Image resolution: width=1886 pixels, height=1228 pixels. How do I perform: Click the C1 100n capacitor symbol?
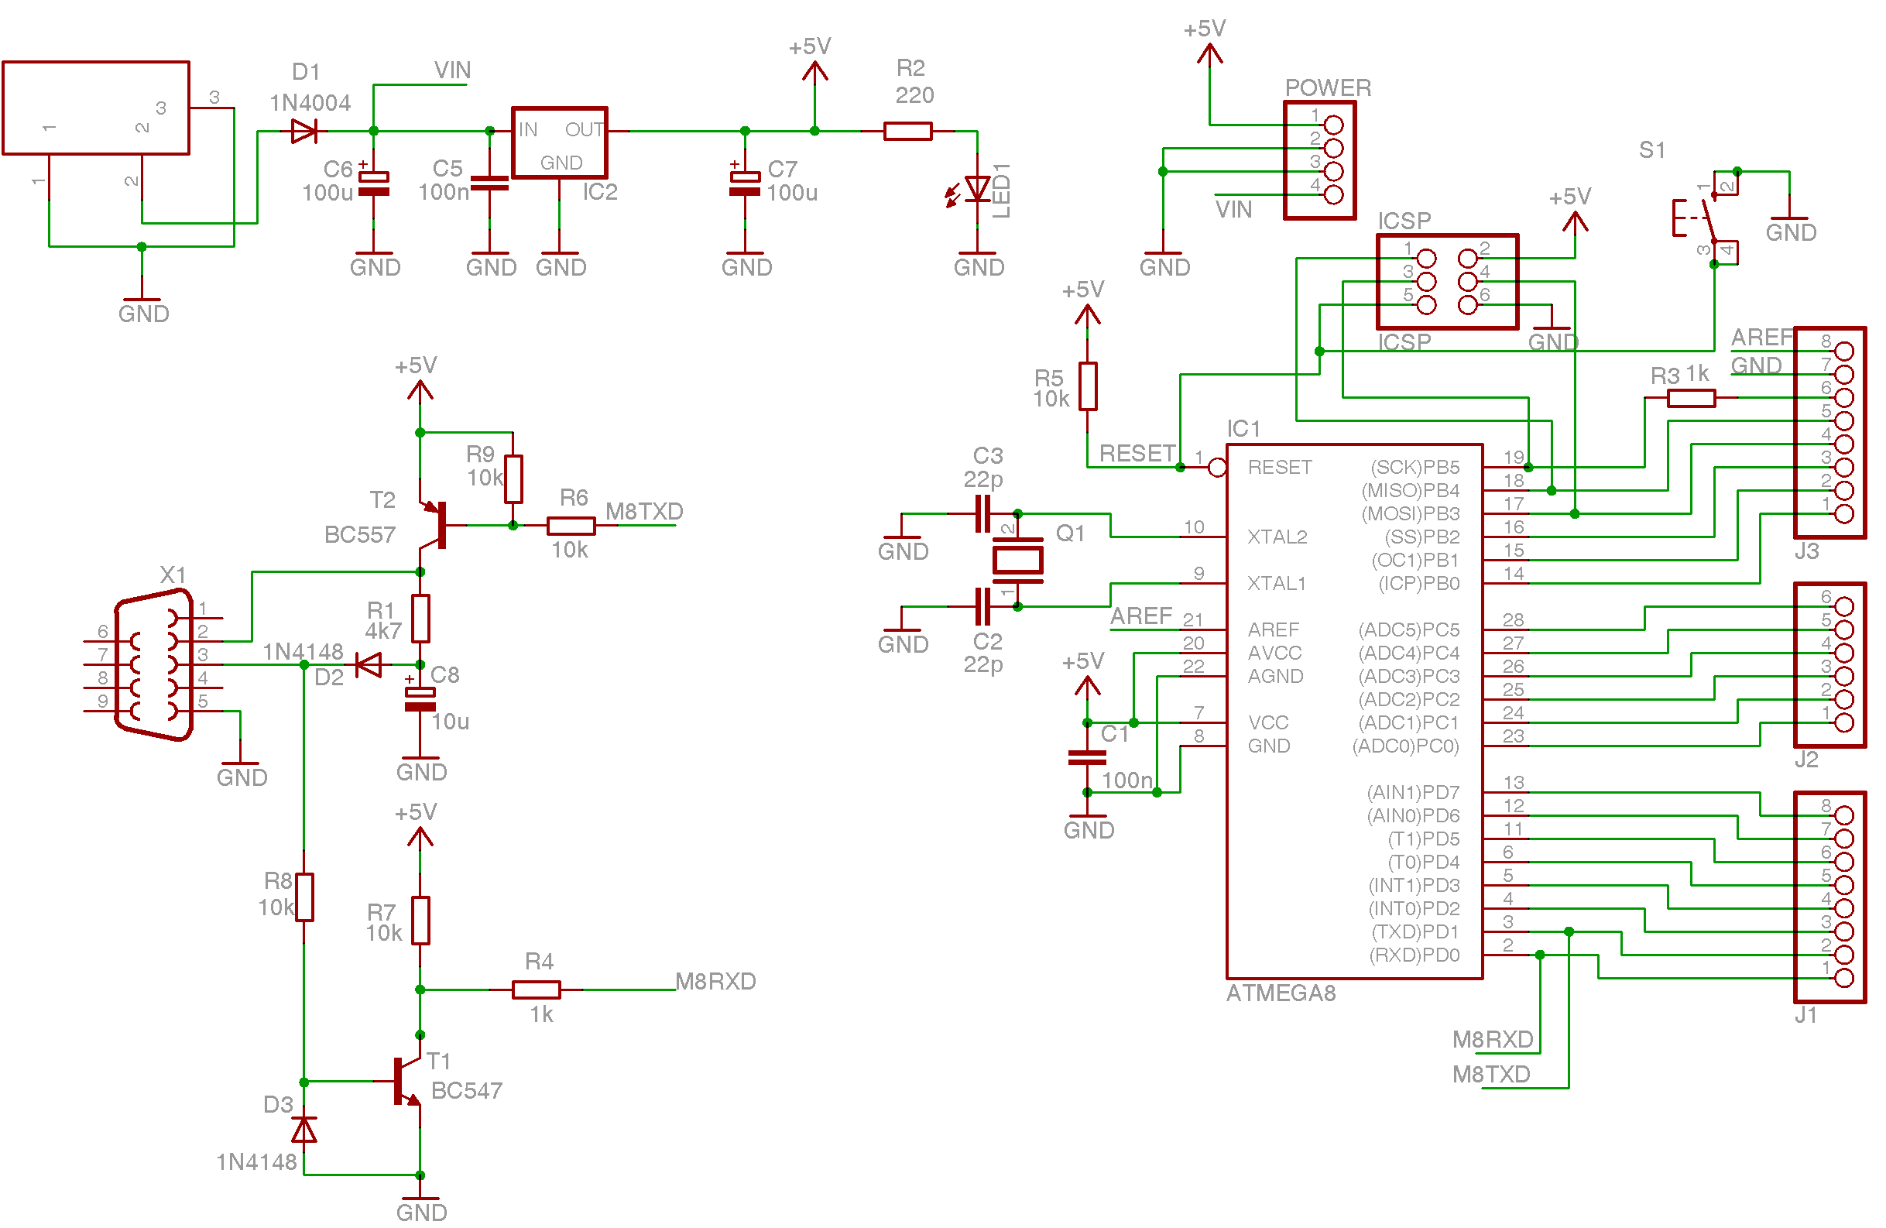(x=1087, y=758)
